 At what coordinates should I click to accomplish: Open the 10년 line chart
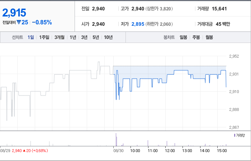108,37
